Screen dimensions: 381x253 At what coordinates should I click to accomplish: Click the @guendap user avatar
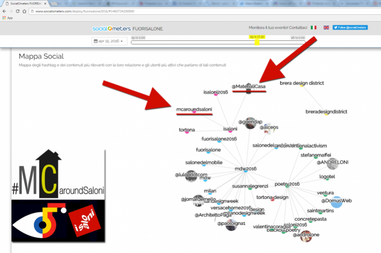tap(250, 123)
